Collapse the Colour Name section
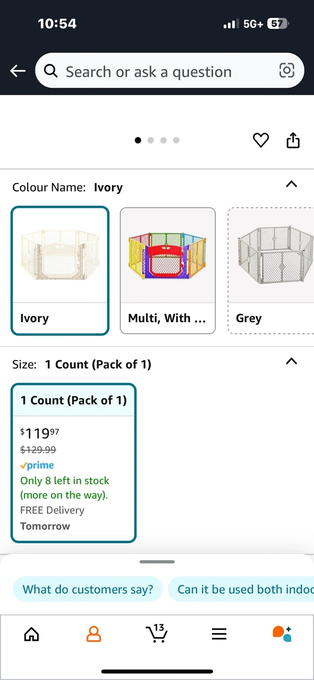Screen dimensions: 314x680 click(291, 184)
